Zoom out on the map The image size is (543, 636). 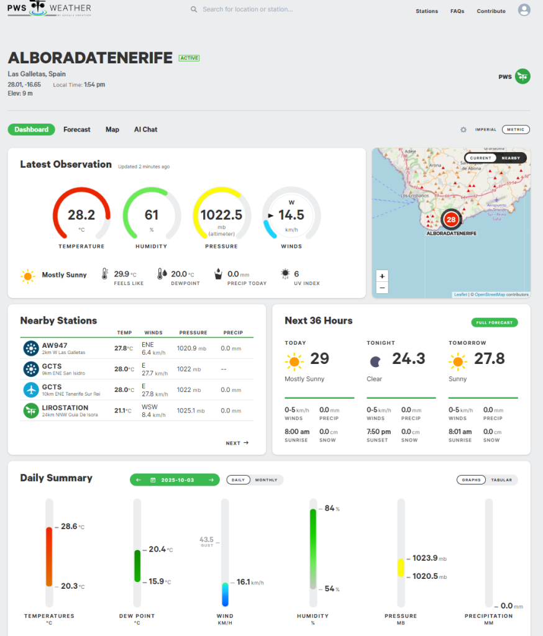click(382, 288)
